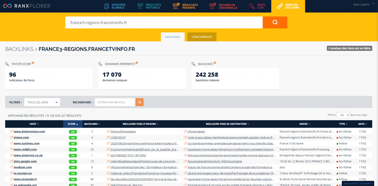Click external link icon beside www.dailymotion.com
Image resolution: width=378 pixels, height=186 pixels.
pos(11,131)
